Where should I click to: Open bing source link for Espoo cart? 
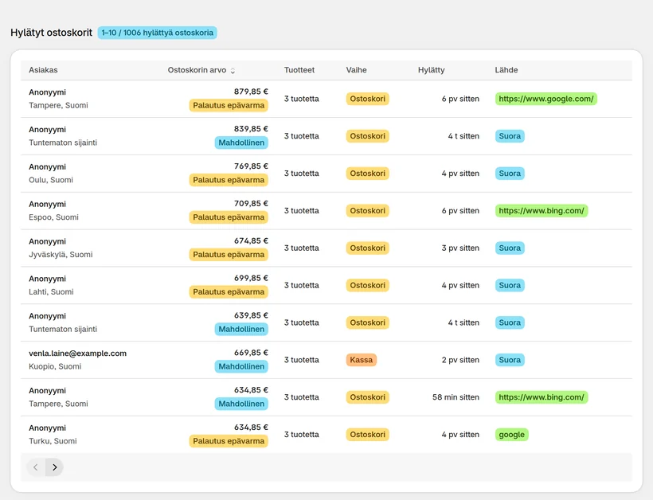pyautogui.click(x=542, y=211)
